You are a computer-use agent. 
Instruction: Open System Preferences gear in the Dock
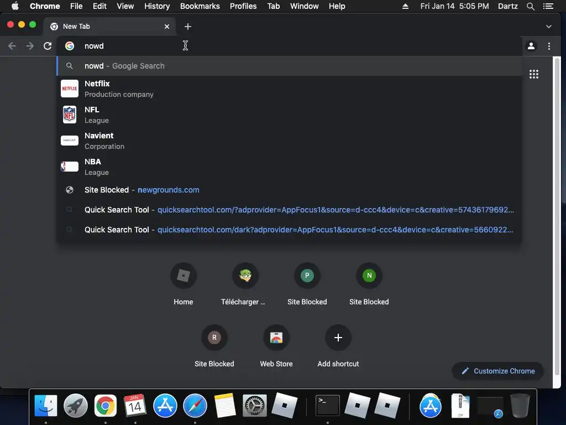pos(254,406)
